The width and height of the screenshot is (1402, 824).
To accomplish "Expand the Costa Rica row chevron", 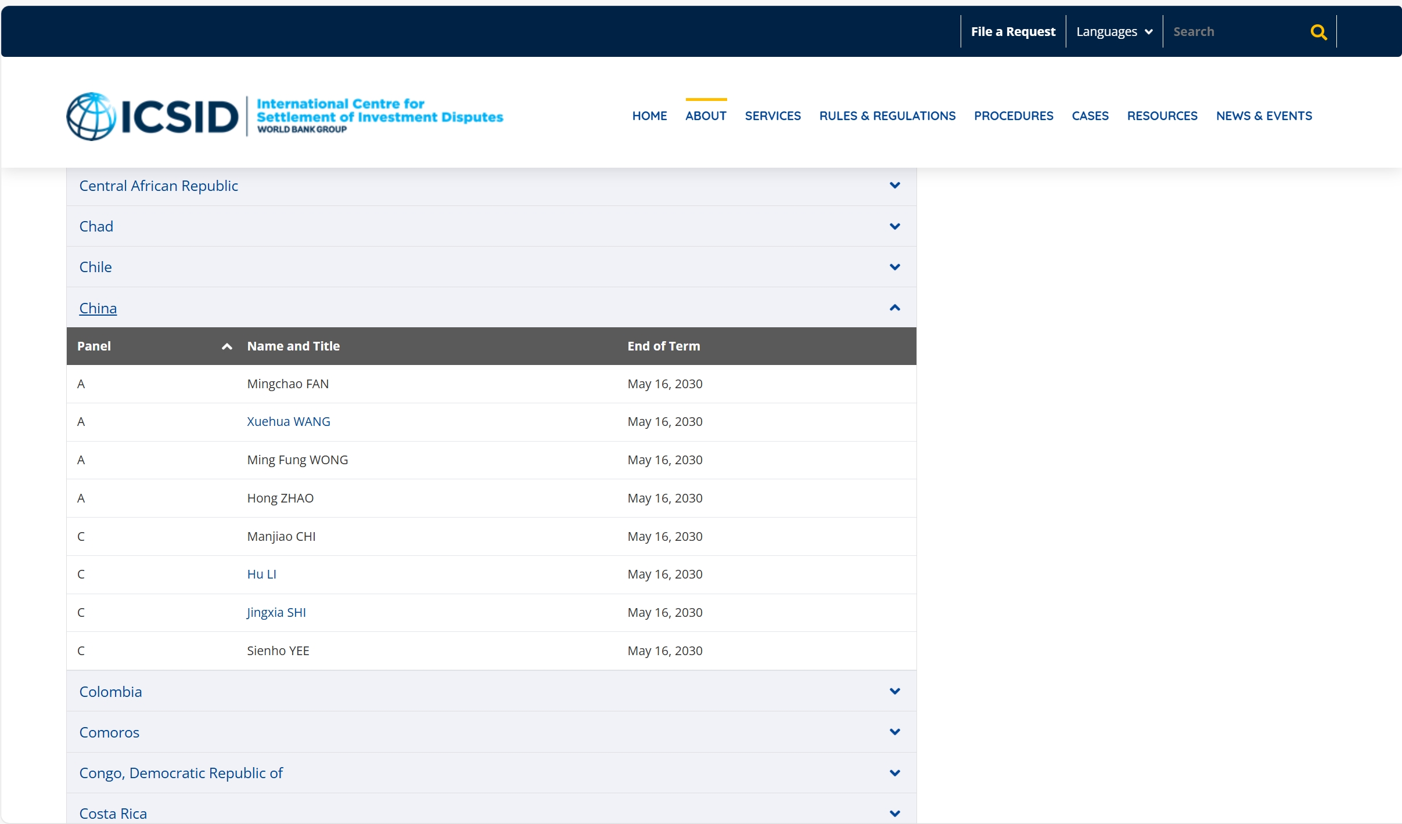I will (x=894, y=814).
